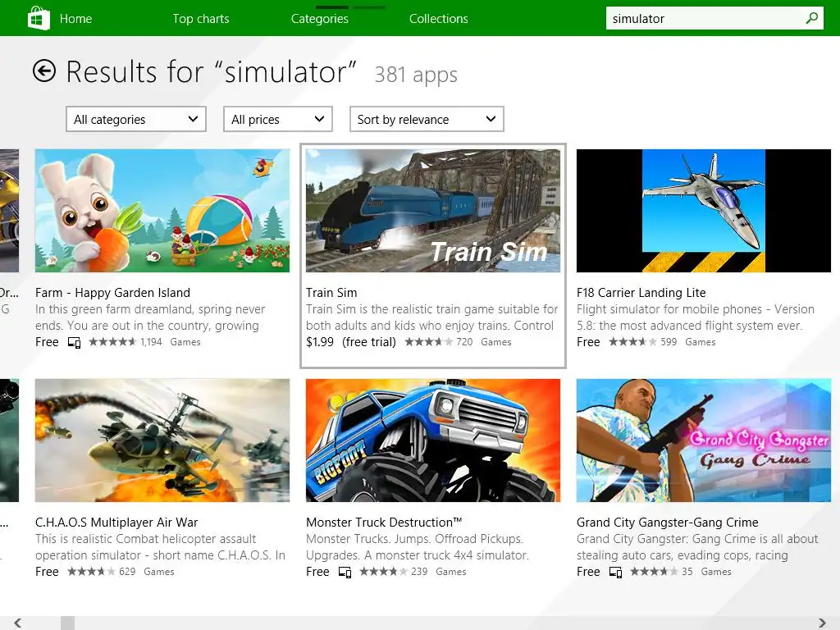Open F18 Carrier Landing Lite jet thumbnail
Screen dimensions: 840x630
[703, 211]
